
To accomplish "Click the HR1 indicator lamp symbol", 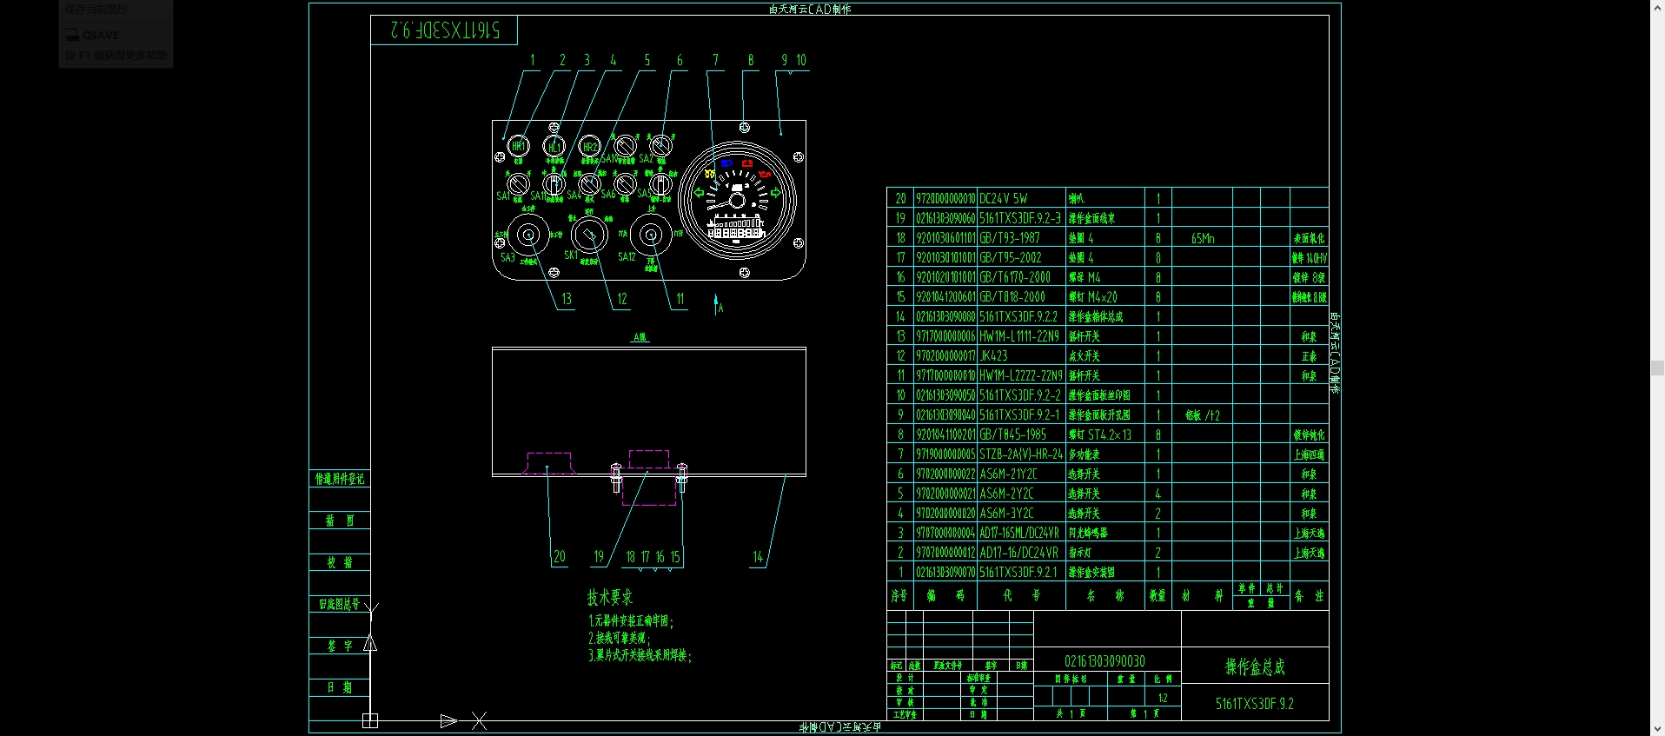I will click(519, 146).
